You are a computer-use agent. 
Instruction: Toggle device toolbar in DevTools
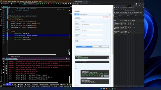point(116,6)
